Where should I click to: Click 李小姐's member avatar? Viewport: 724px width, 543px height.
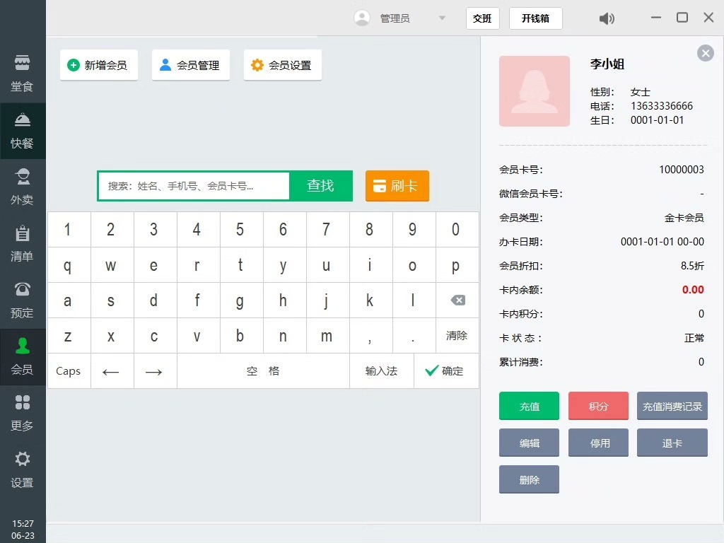coord(534,91)
